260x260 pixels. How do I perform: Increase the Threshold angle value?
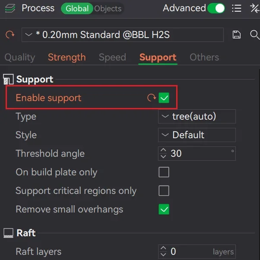pos(163,150)
